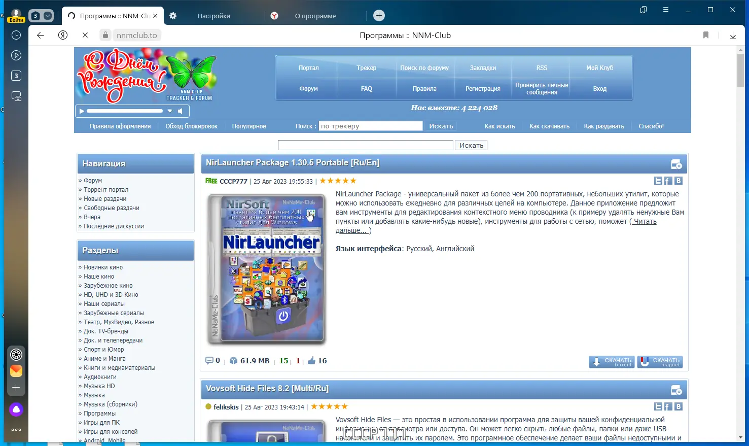Click the nnmclub.to address field
749x446 pixels.
(x=137, y=35)
